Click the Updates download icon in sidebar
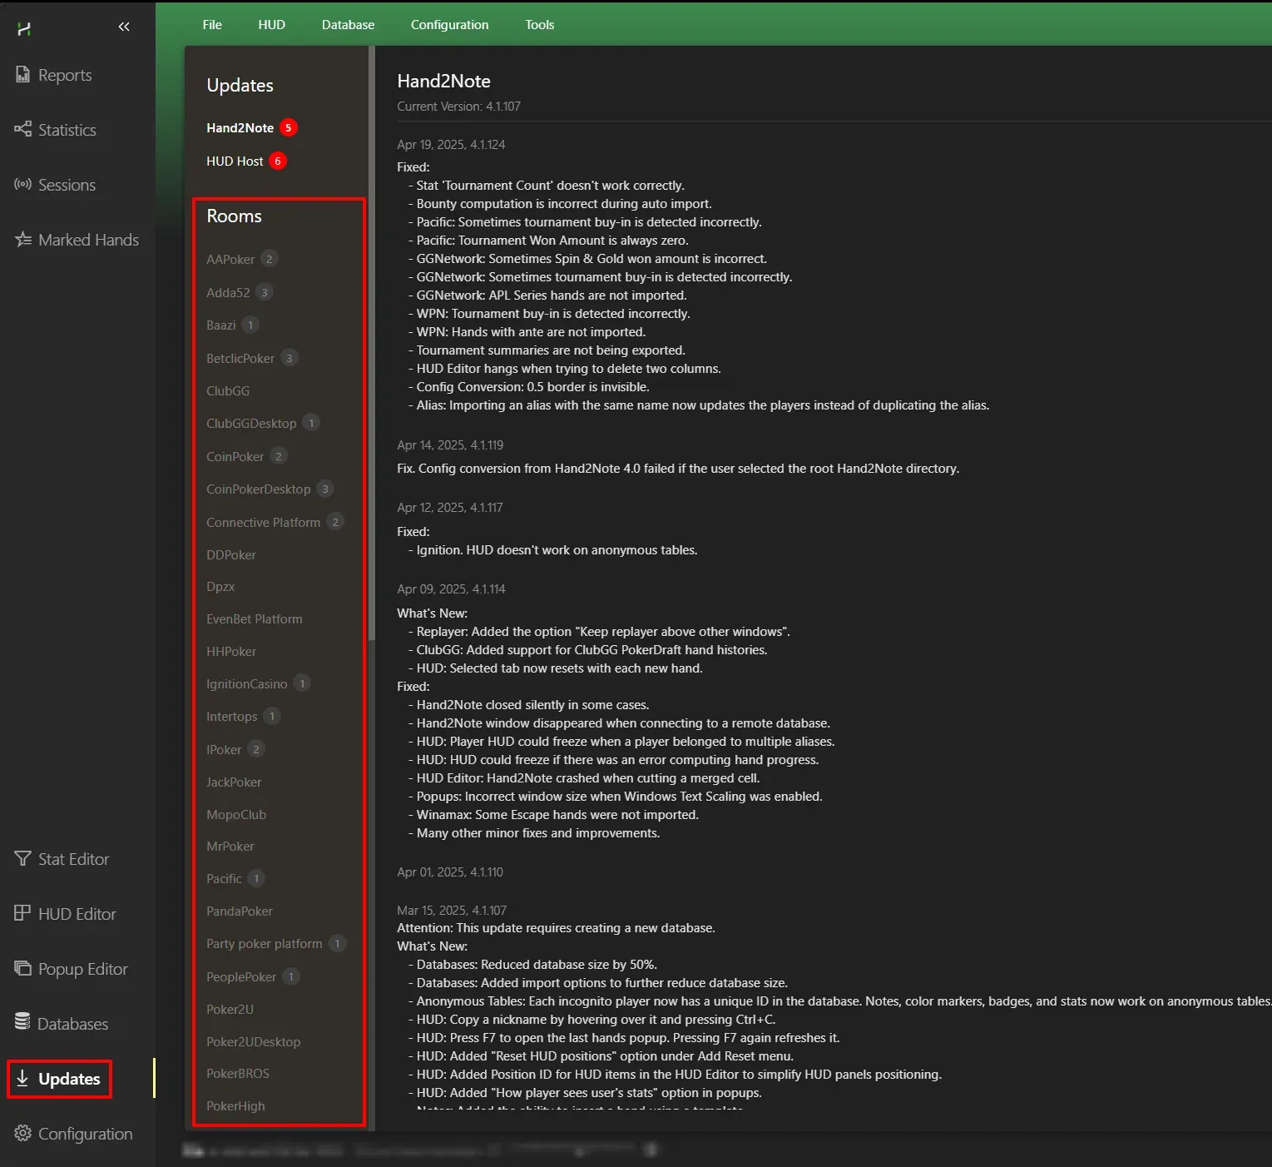Screen dimensions: 1272x1167 click(22, 1079)
